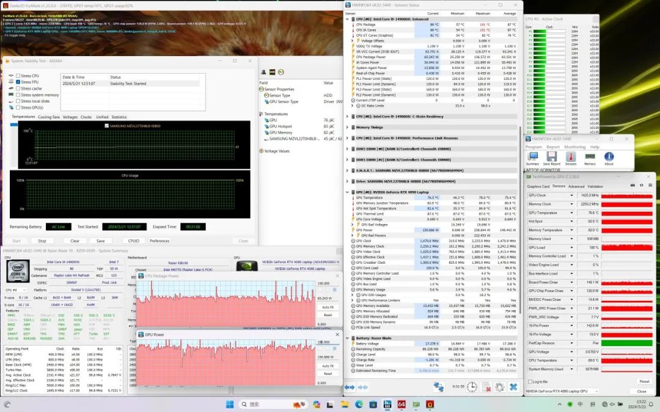Open the GPU Clock sensor dropdown arrow

tap(571, 195)
